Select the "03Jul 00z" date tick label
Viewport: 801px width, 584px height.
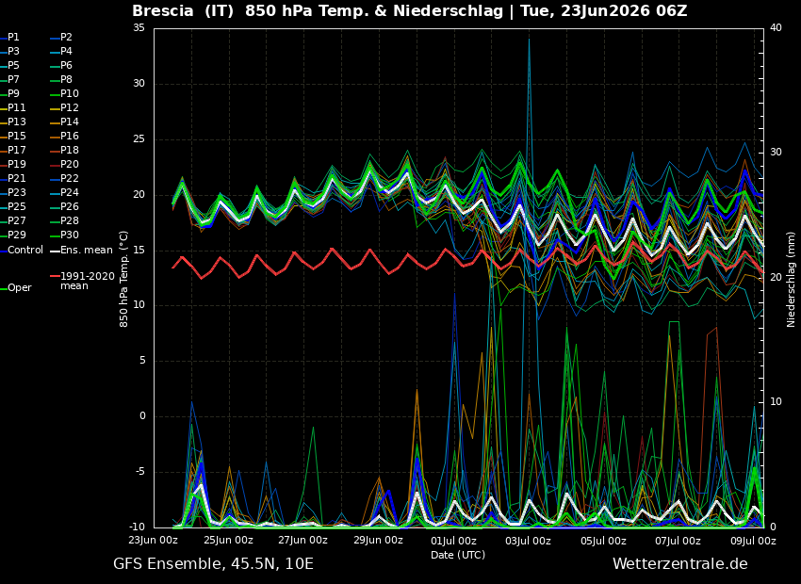coord(528,541)
